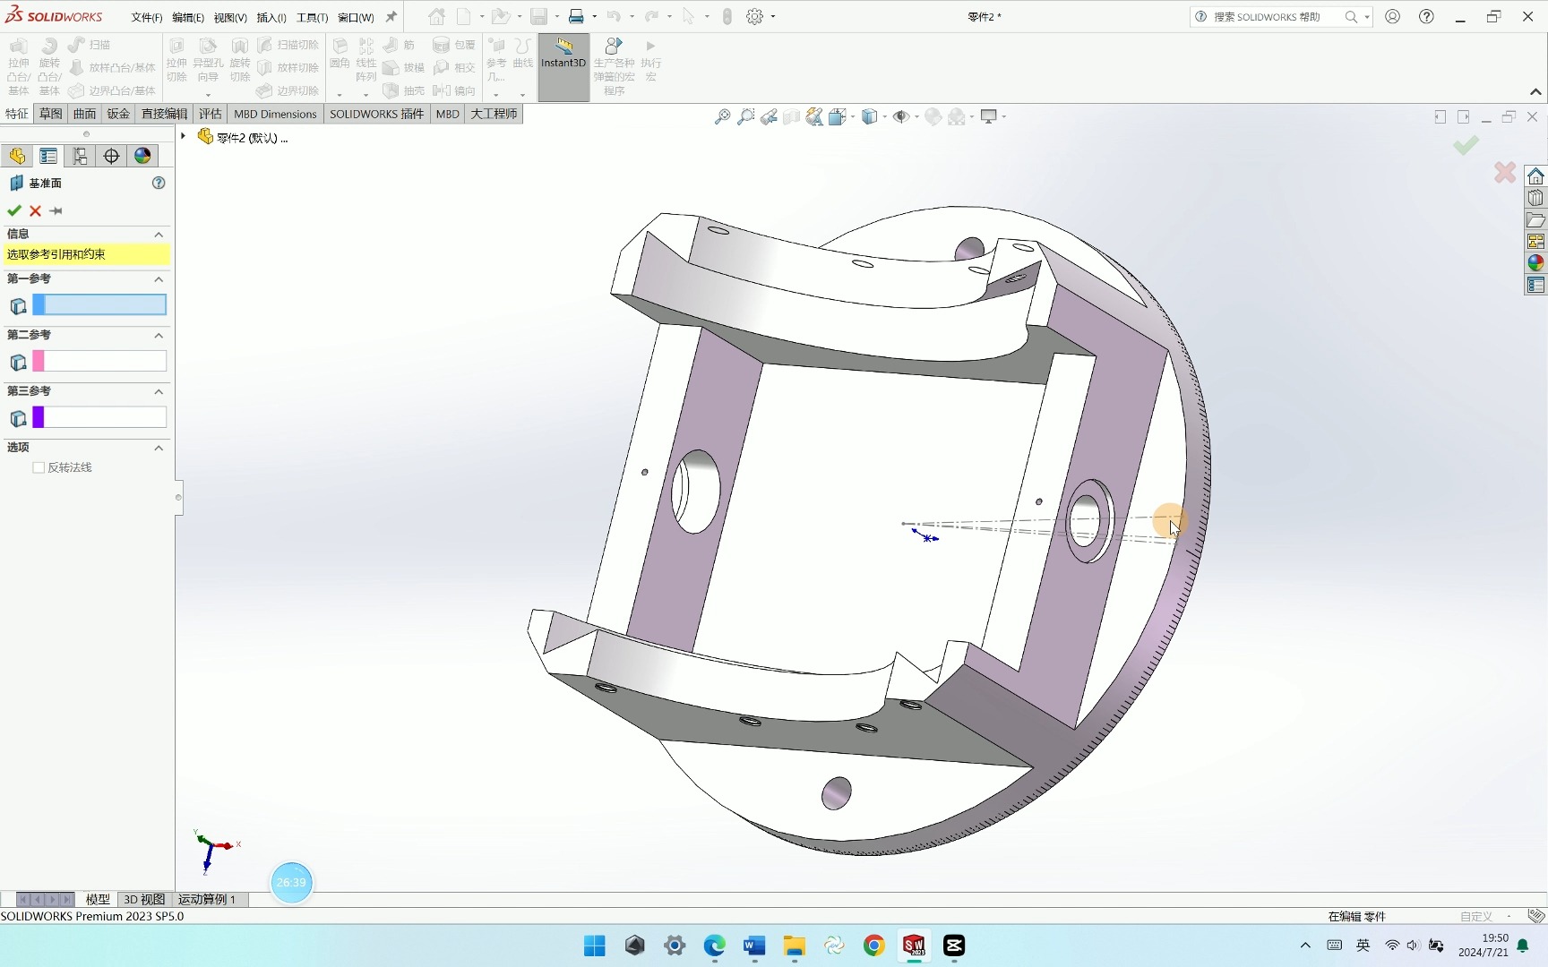Open the 文件(F) menu
Image resolution: width=1548 pixels, height=967 pixels.
click(x=147, y=17)
